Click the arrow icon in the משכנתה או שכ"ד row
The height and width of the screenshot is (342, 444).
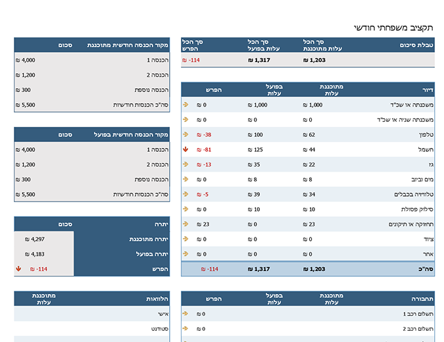[185, 105]
